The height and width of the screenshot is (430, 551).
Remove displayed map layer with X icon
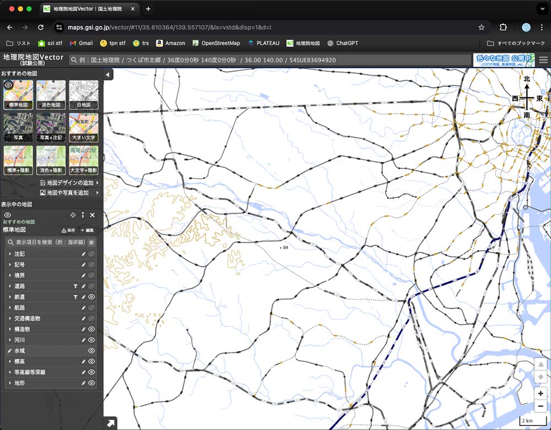(93, 215)
